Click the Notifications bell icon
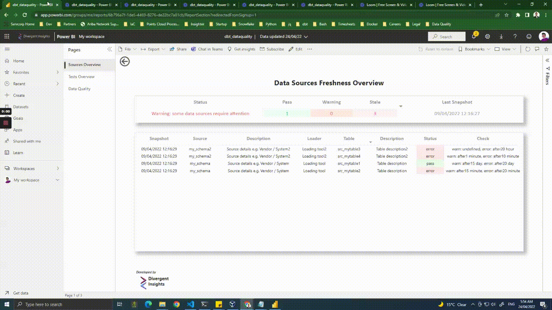The height and width of the screenshot is (310, 552). [x=473, y=37]
